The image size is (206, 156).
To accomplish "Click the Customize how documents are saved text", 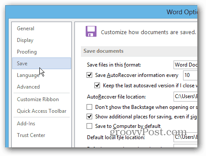I will (x=148, y=32).
